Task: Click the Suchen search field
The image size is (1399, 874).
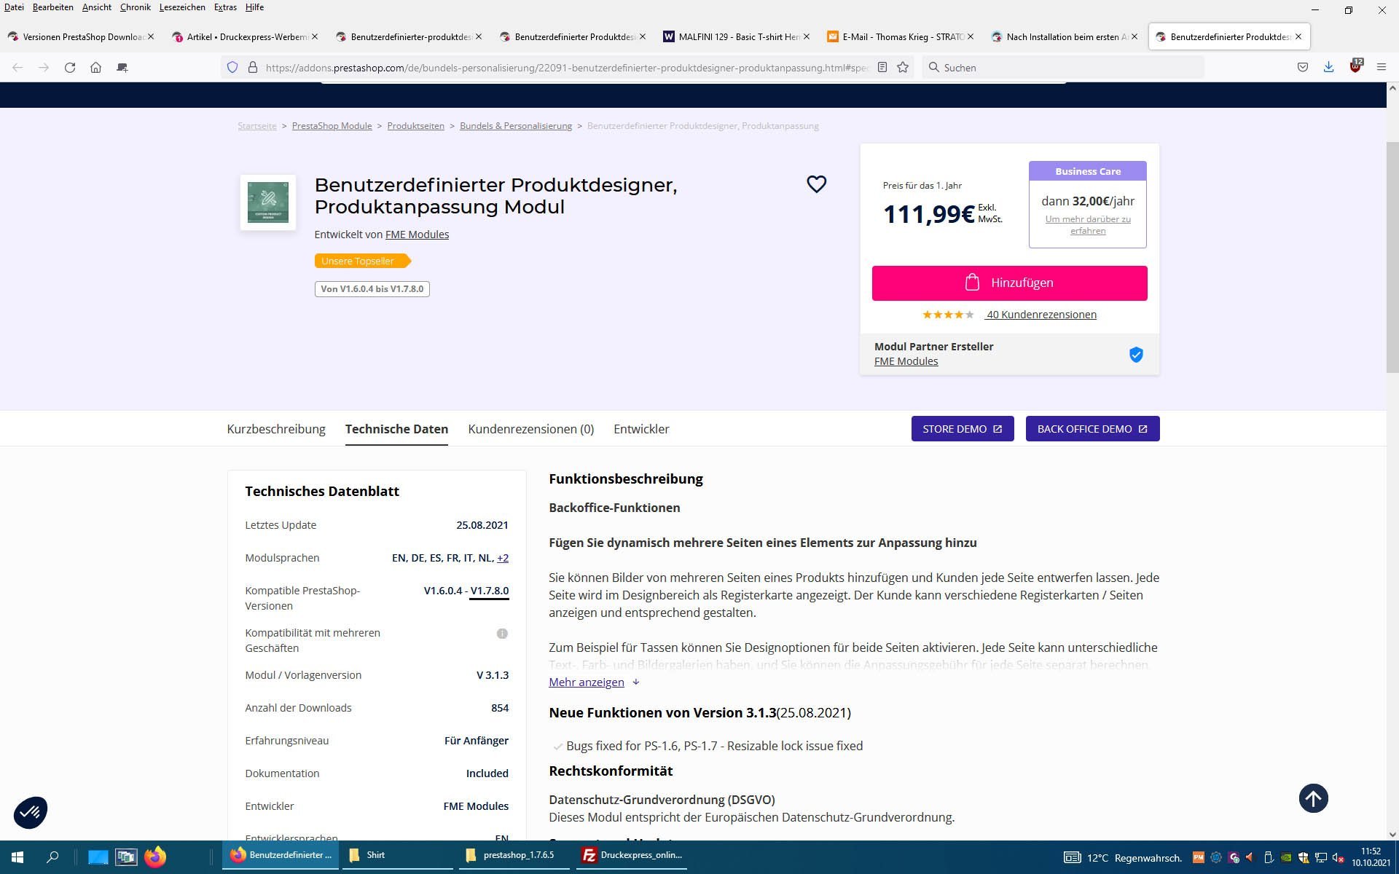Action: tap(1064, 67)
